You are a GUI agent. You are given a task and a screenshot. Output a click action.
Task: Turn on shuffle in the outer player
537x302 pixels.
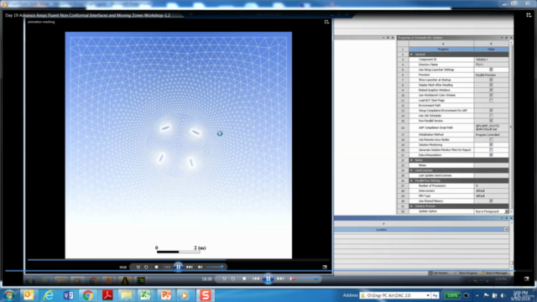(224, 279)
